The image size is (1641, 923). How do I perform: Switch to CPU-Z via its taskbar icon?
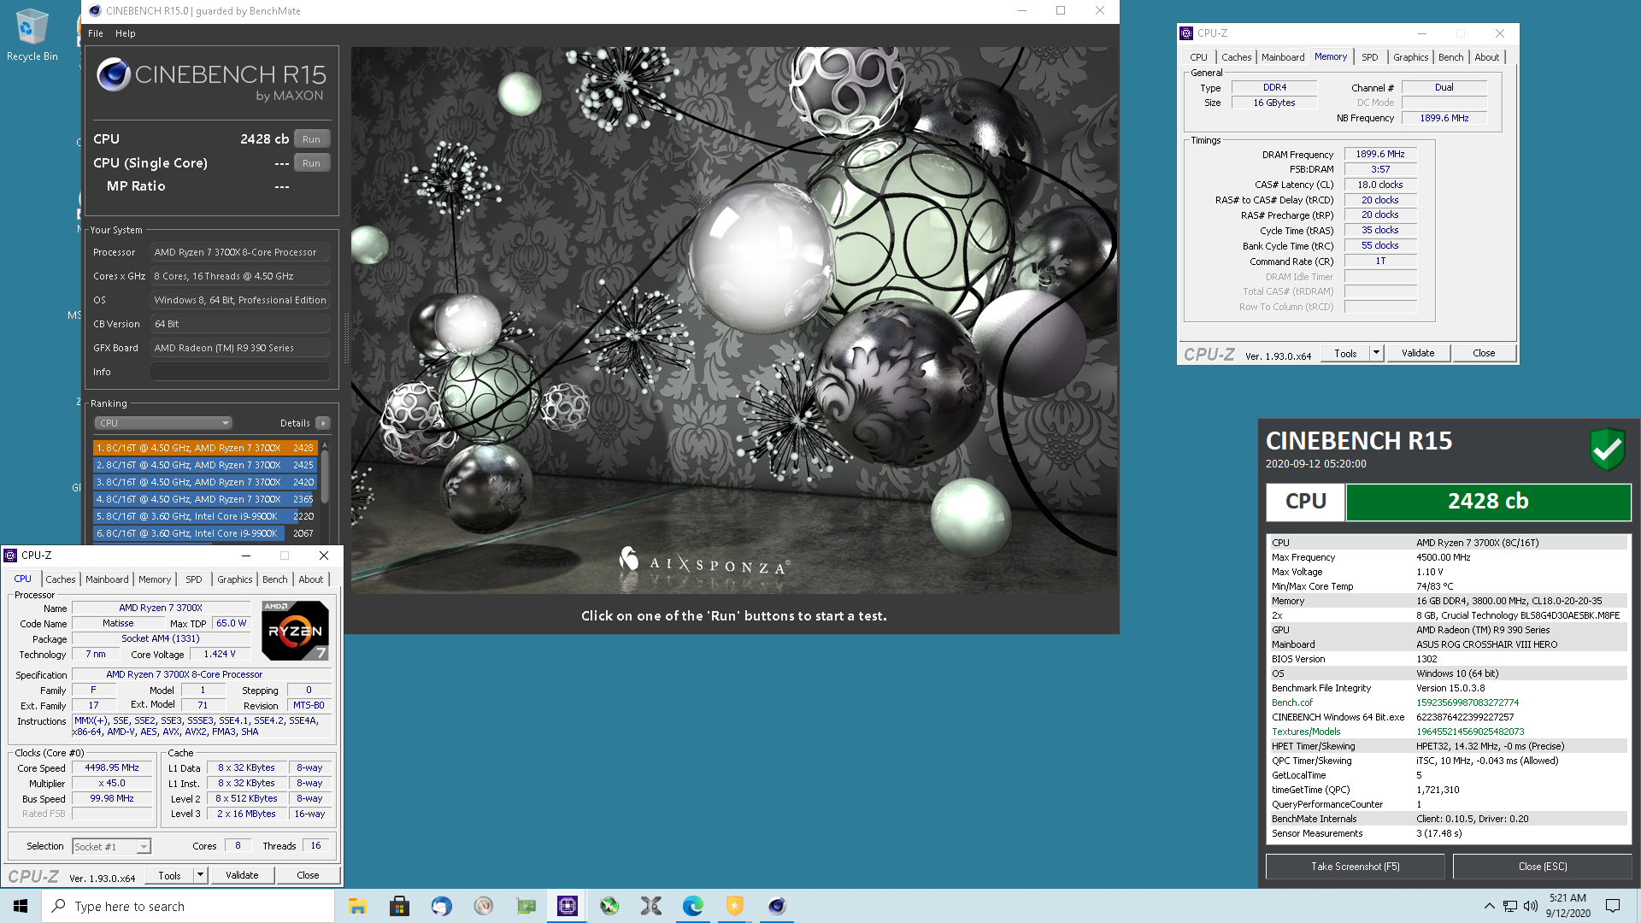pyautogui.click(x=568, y=906)
